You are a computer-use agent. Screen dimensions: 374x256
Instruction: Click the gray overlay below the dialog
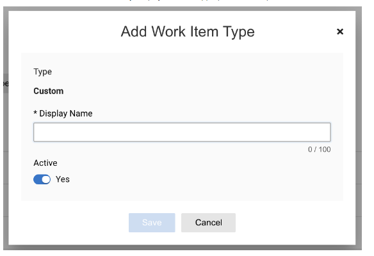[183, 247]
